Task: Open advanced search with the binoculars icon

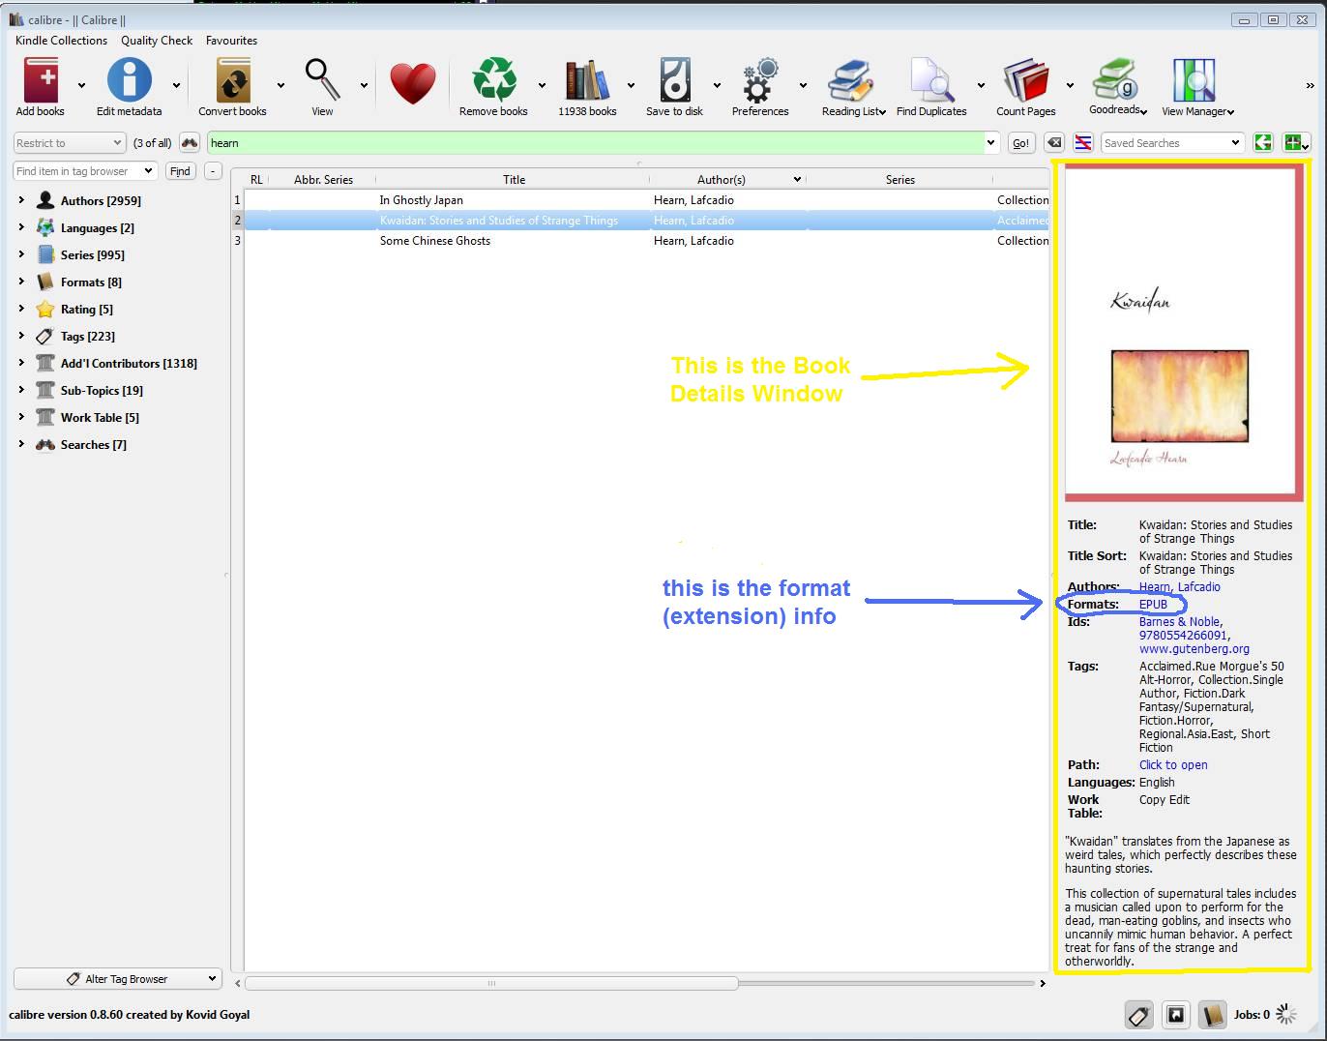Action: click(190, 143)
